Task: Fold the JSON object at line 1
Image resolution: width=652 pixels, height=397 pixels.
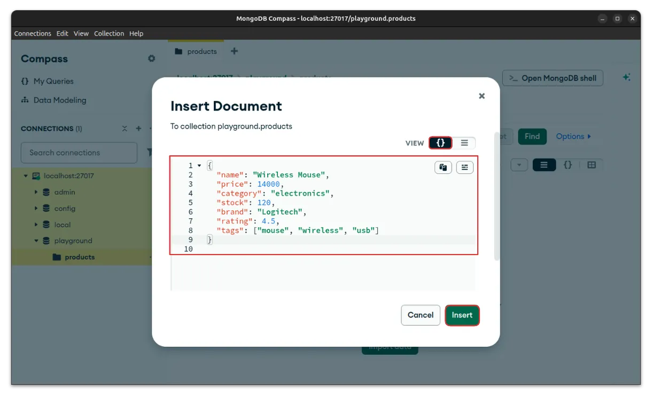Action: pos(199,166)
